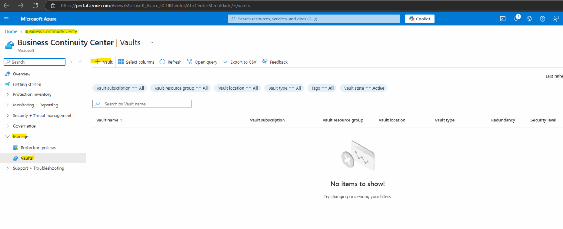Open the Vault location filter
Image resolution: width=563 pixels, height=229 pixels.
pyautogui.click(x=237, y=88)
